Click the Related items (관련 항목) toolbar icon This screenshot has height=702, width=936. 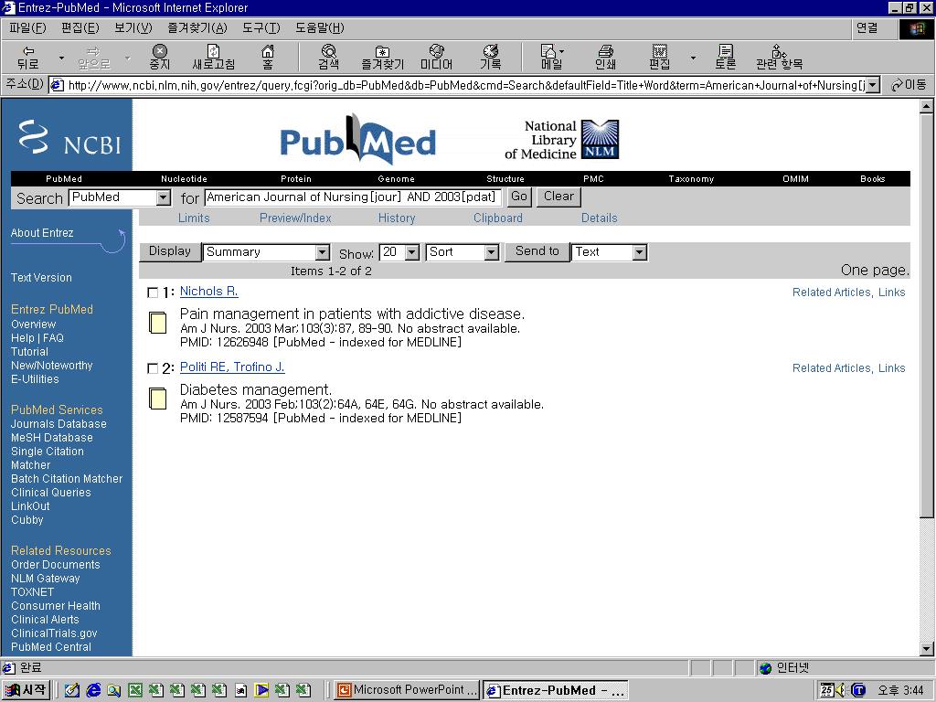click(779, 58)
